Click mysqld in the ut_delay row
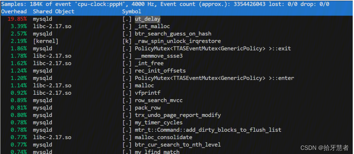This screenshot has width=354, height=154. coord(42,19)
